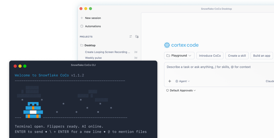The height and width of the screenshot is (138, 274).
Task: Click the projects filter sliders icon
Action: click(x=131, y=36)
